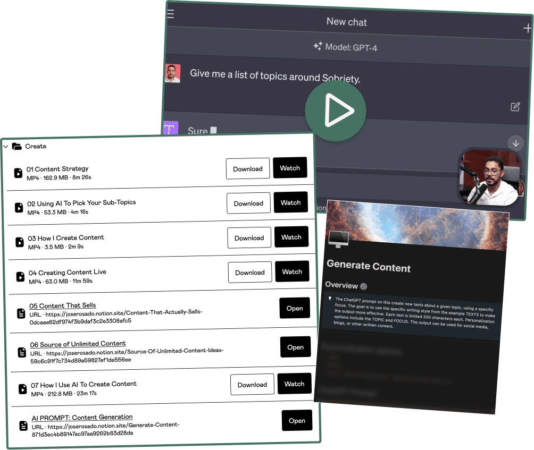Click the folder icon beside Create
534x450 pixels.
point(16,146)
